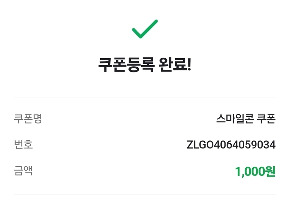
Task: Click the word "쿠폰" ending the coupon name value
Action: click(266, 119)
